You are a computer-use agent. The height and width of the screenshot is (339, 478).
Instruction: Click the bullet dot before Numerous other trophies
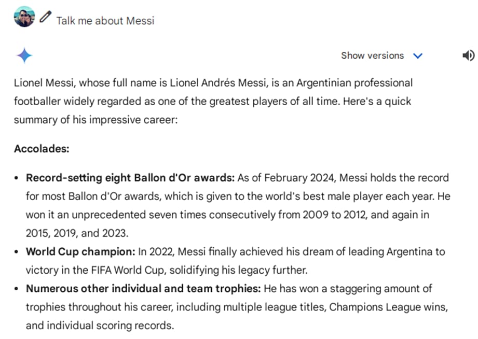coord(17,289)
